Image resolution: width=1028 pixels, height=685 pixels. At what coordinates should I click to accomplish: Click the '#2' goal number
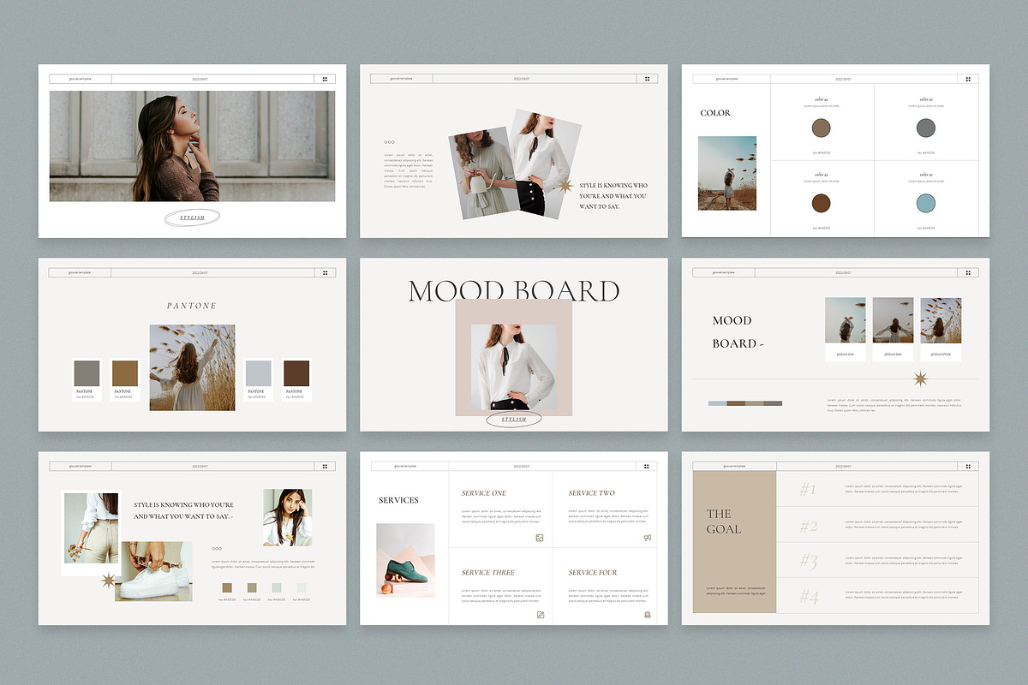809,526
